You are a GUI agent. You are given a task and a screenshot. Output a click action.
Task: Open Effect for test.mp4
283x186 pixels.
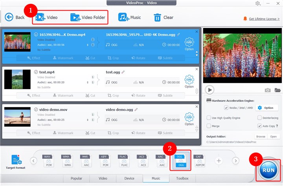(33, 95)
